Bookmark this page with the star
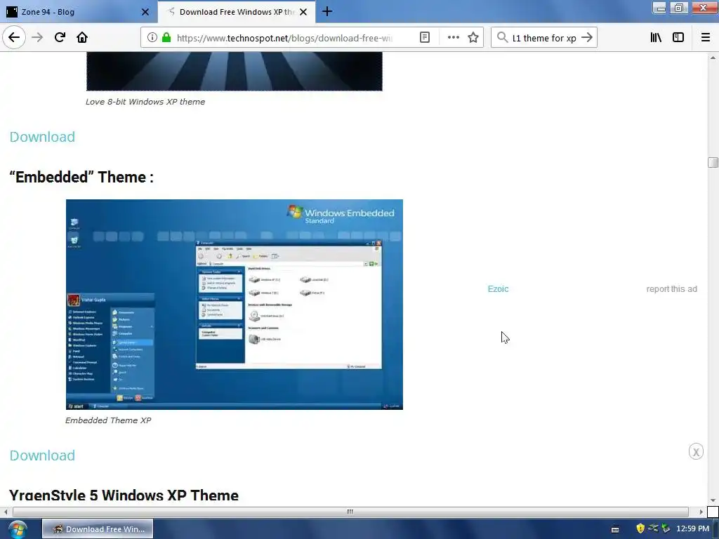Image resolution: width=719 pixels, height=539 pixels. [x=473, y=38]
